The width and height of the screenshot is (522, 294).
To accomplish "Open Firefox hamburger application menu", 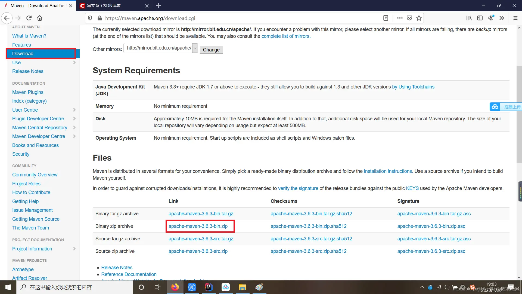I will pos(515,18).
